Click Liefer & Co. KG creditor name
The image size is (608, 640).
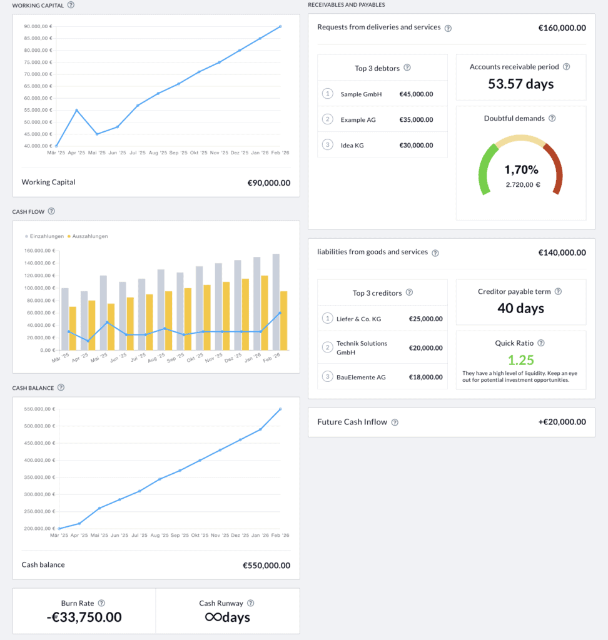359,319
